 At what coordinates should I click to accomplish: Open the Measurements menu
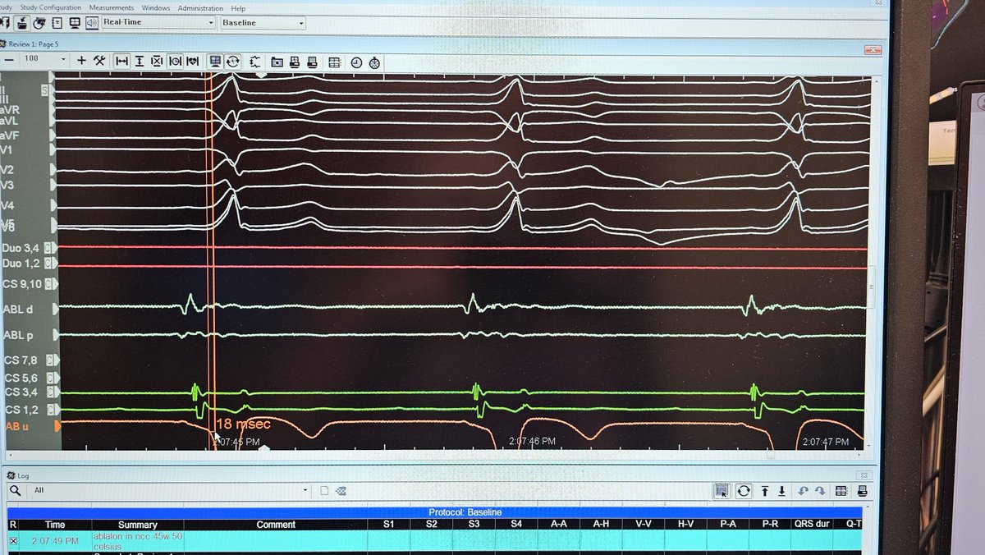pos(111,7)
